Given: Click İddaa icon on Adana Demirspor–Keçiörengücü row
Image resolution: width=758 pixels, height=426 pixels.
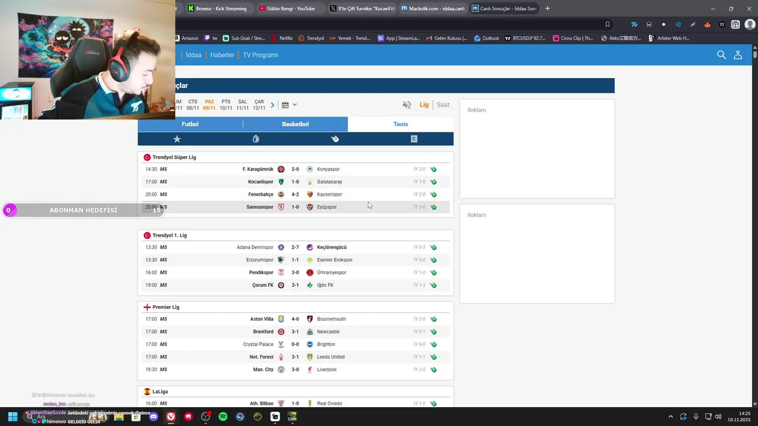Looking at the screenshot, I should point(433,247).
